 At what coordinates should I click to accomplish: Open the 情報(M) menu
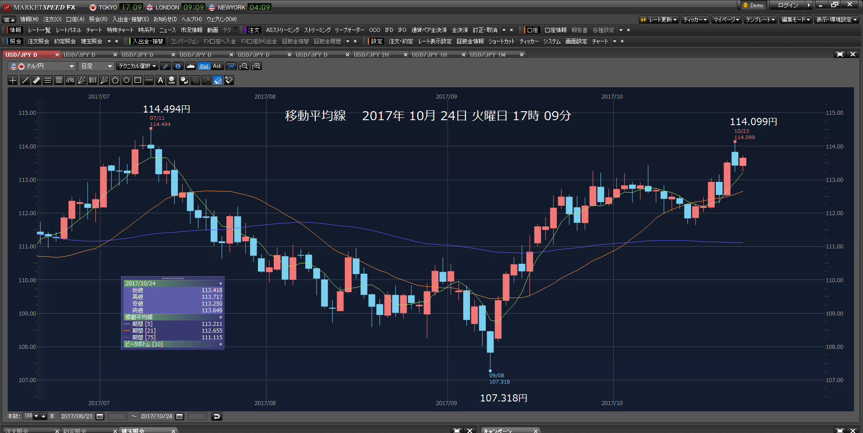point(29,19)
